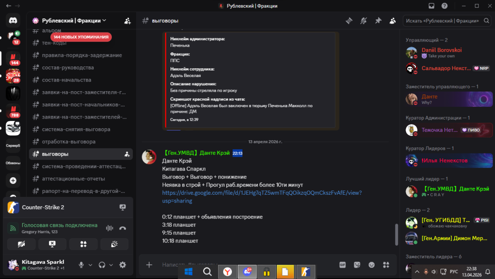Screen dimensions: 495x279
Task: Click the invite people icon beside server name
Action: (127, 21)
